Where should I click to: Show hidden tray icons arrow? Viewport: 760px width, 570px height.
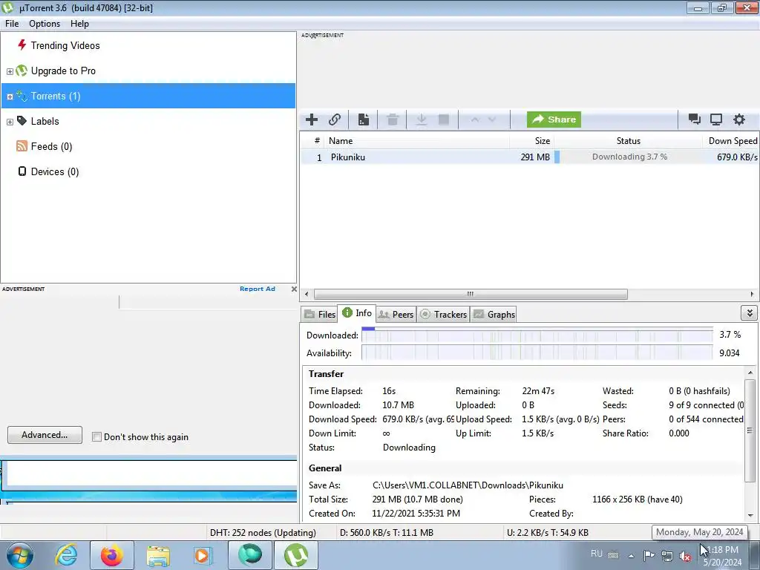[x=631, y=556]
